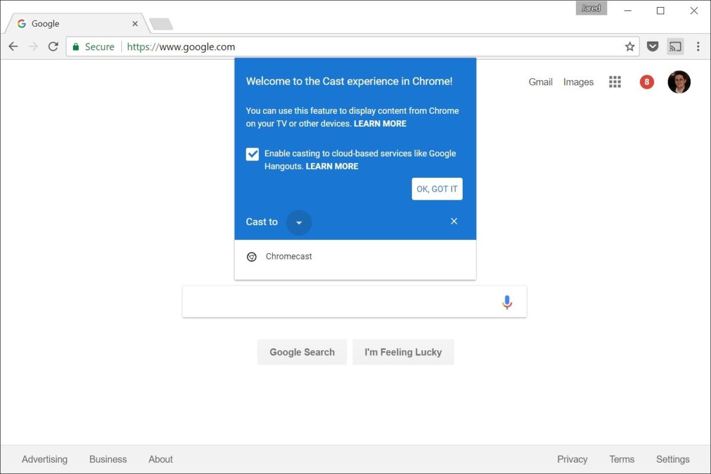
Task: Open the Advertising footer link
Action: pos(44,459)
